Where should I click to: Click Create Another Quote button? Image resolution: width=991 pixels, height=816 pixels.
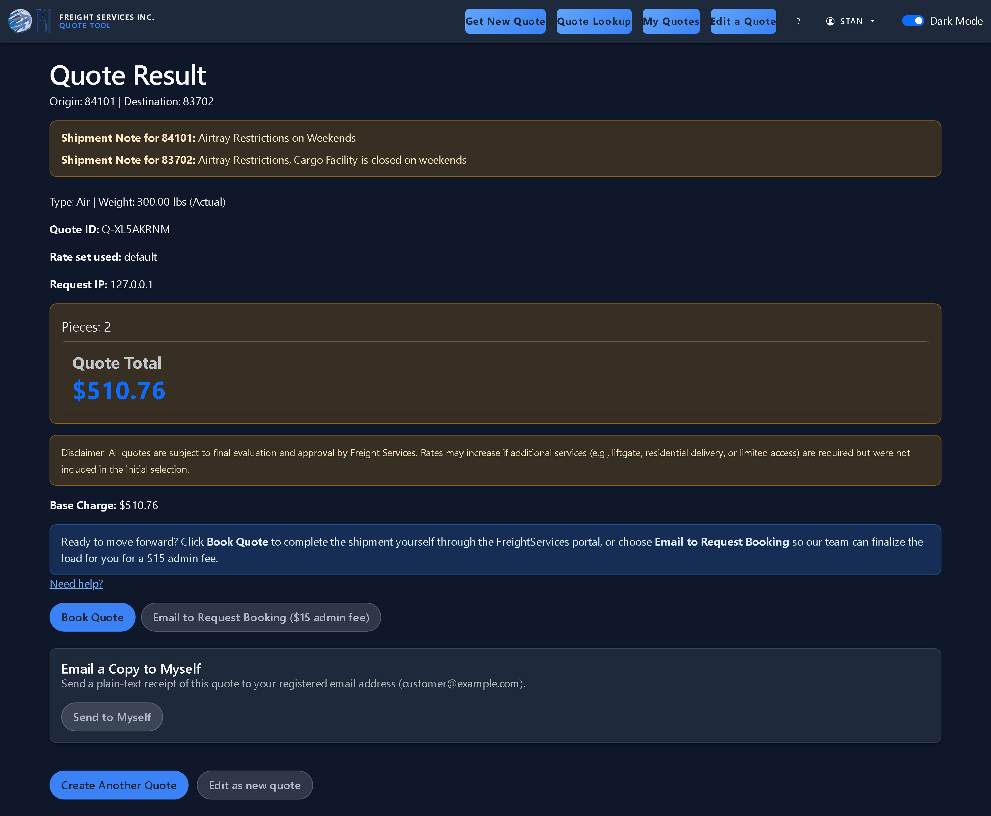point(119,785)
